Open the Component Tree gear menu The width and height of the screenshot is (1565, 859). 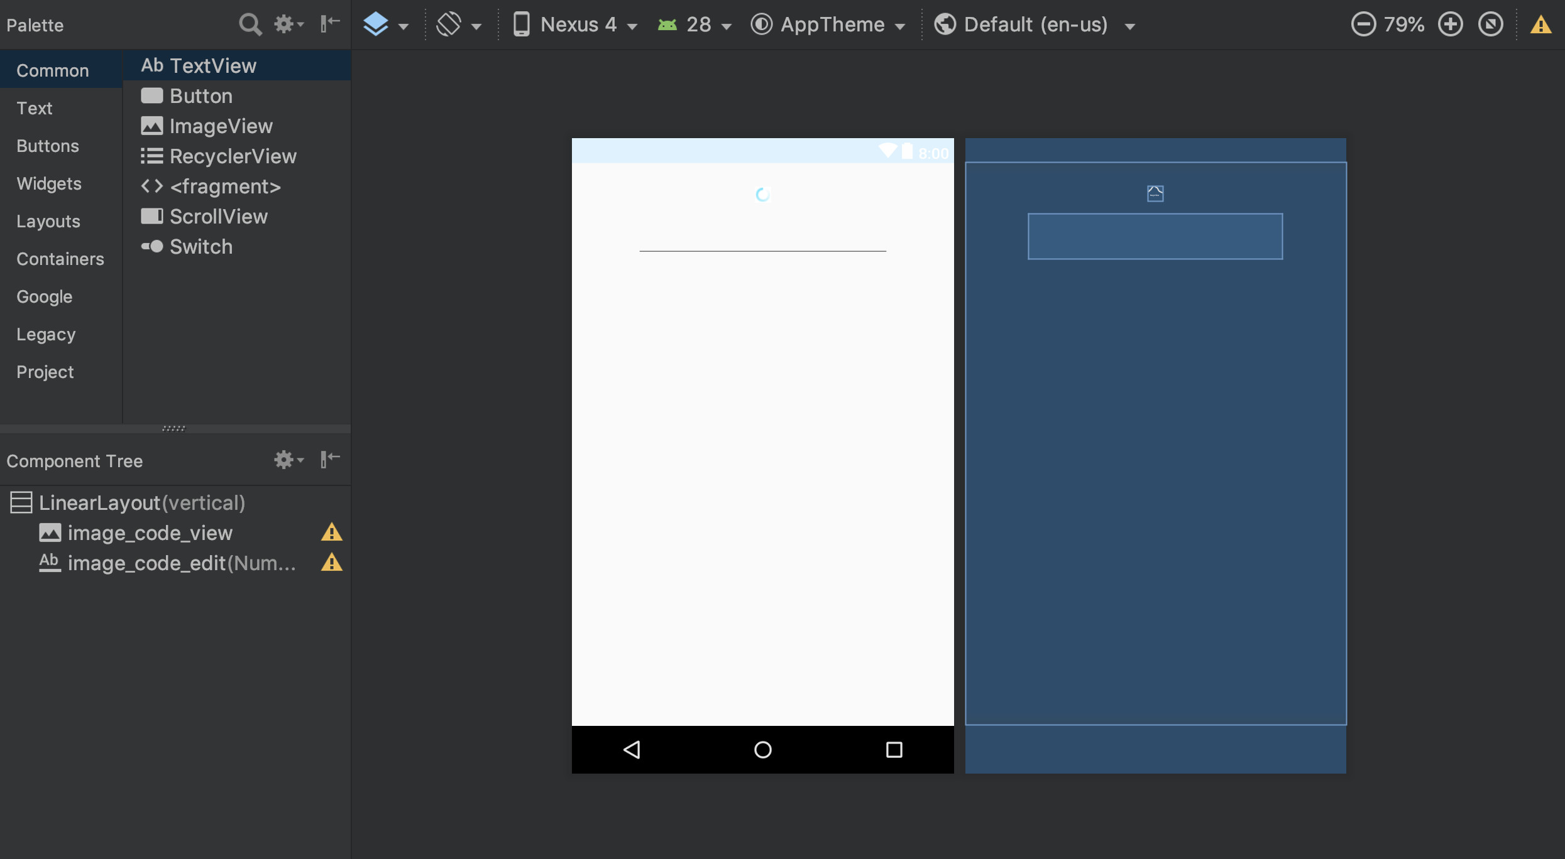tap(288, 460)
